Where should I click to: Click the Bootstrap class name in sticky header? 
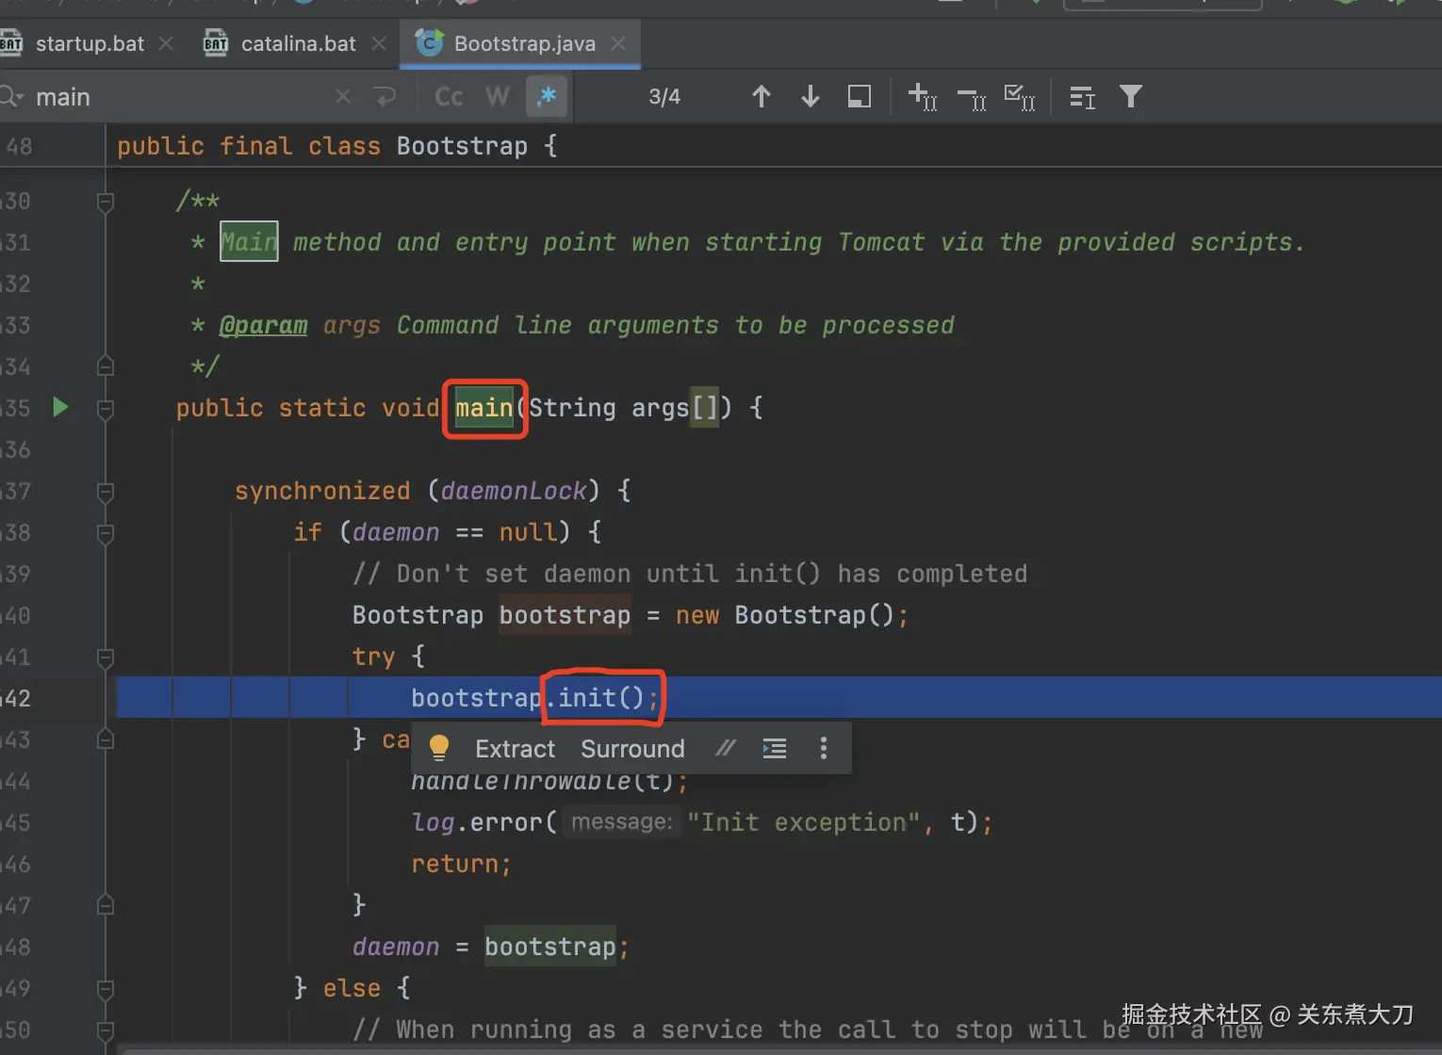[x=462, y=146]
